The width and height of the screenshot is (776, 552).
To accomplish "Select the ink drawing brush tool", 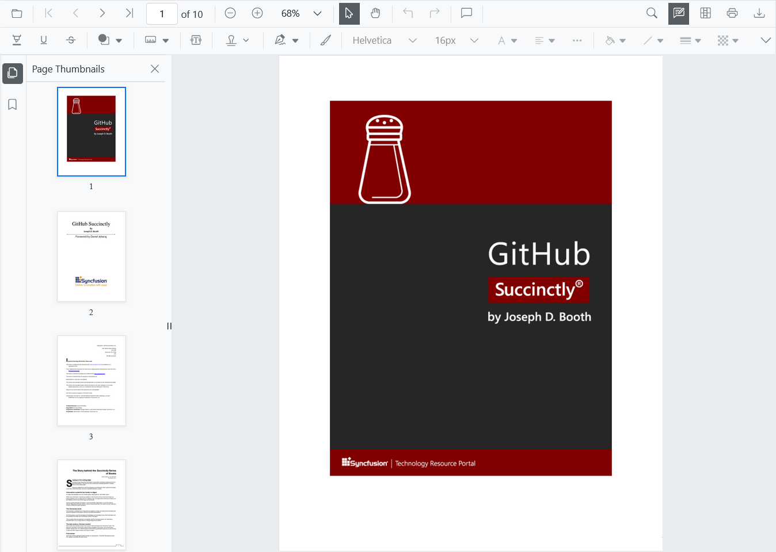I will (x=326, y=40).
